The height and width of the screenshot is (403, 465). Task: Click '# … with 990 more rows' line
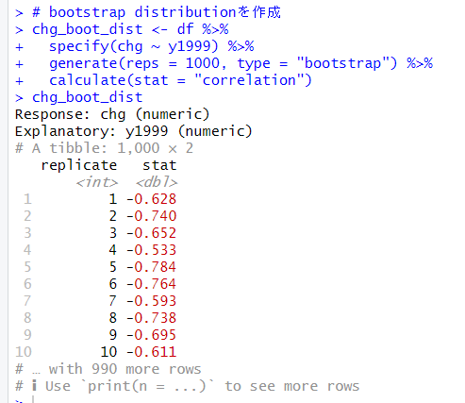click(108, 369)
